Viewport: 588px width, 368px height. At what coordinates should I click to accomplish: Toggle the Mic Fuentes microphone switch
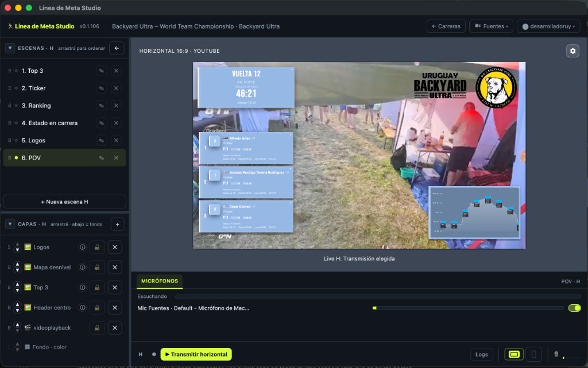[x=574, y=308]
